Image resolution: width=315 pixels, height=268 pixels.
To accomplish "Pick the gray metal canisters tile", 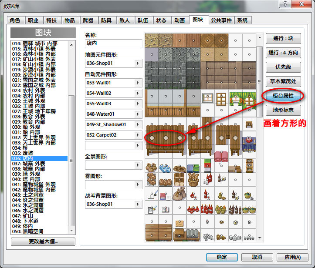I will click(x=193, y=234).
